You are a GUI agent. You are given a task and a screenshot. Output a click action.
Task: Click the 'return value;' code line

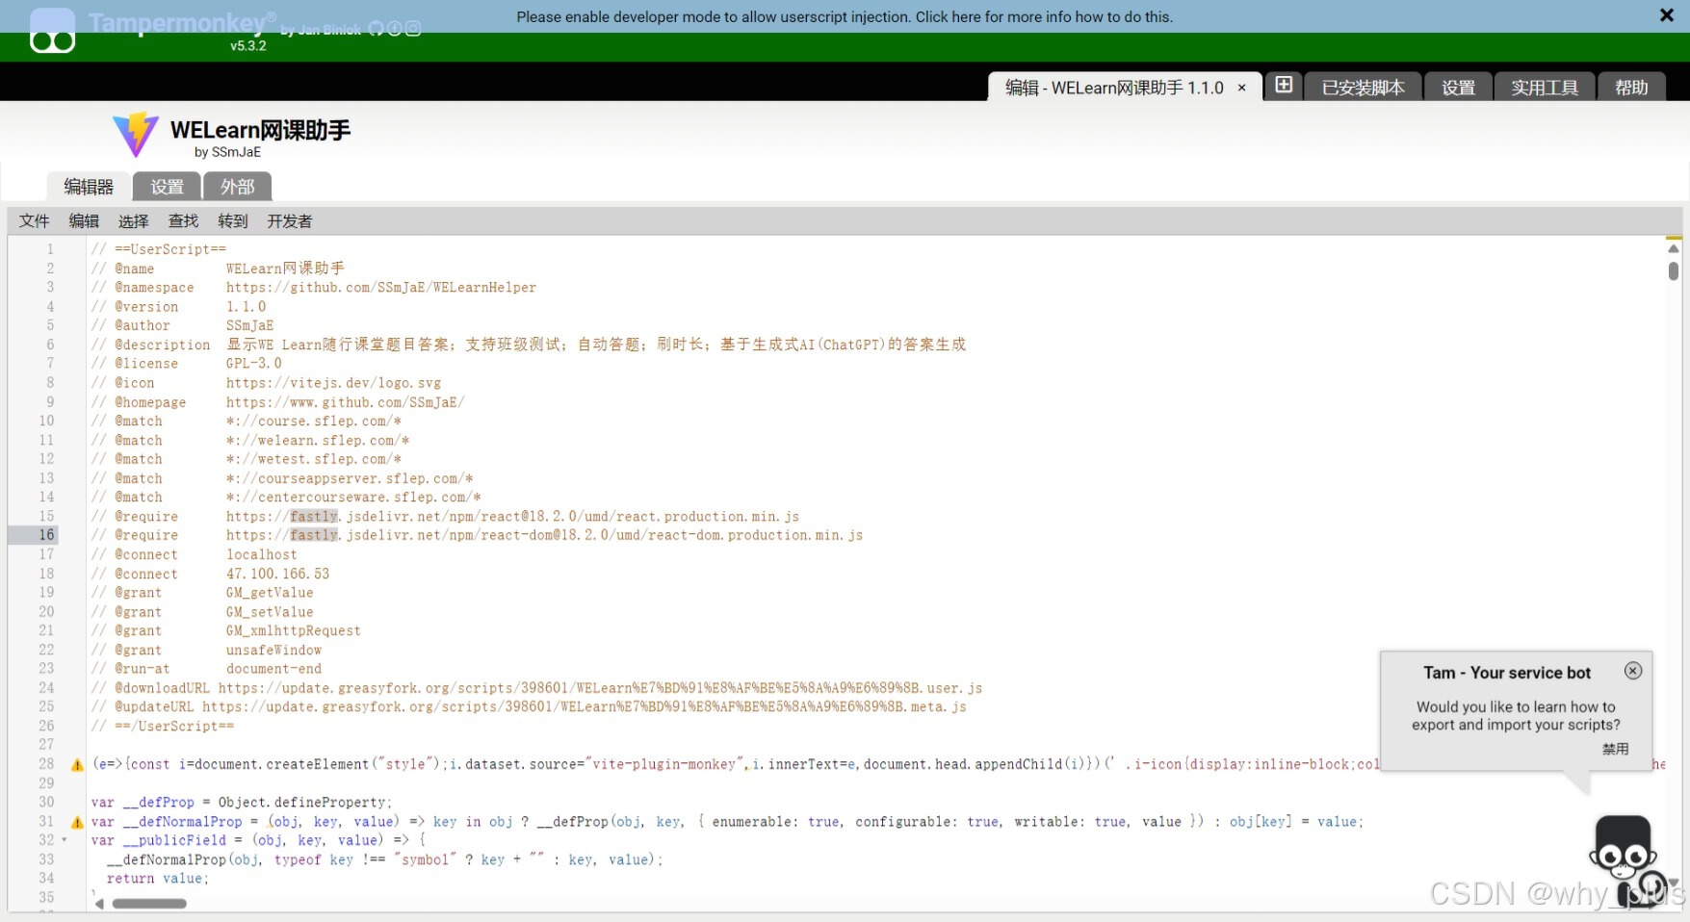coord(158,879)
